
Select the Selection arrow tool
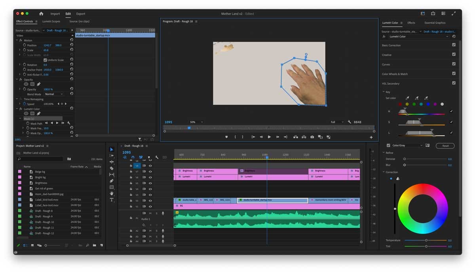tap(112, 150)
